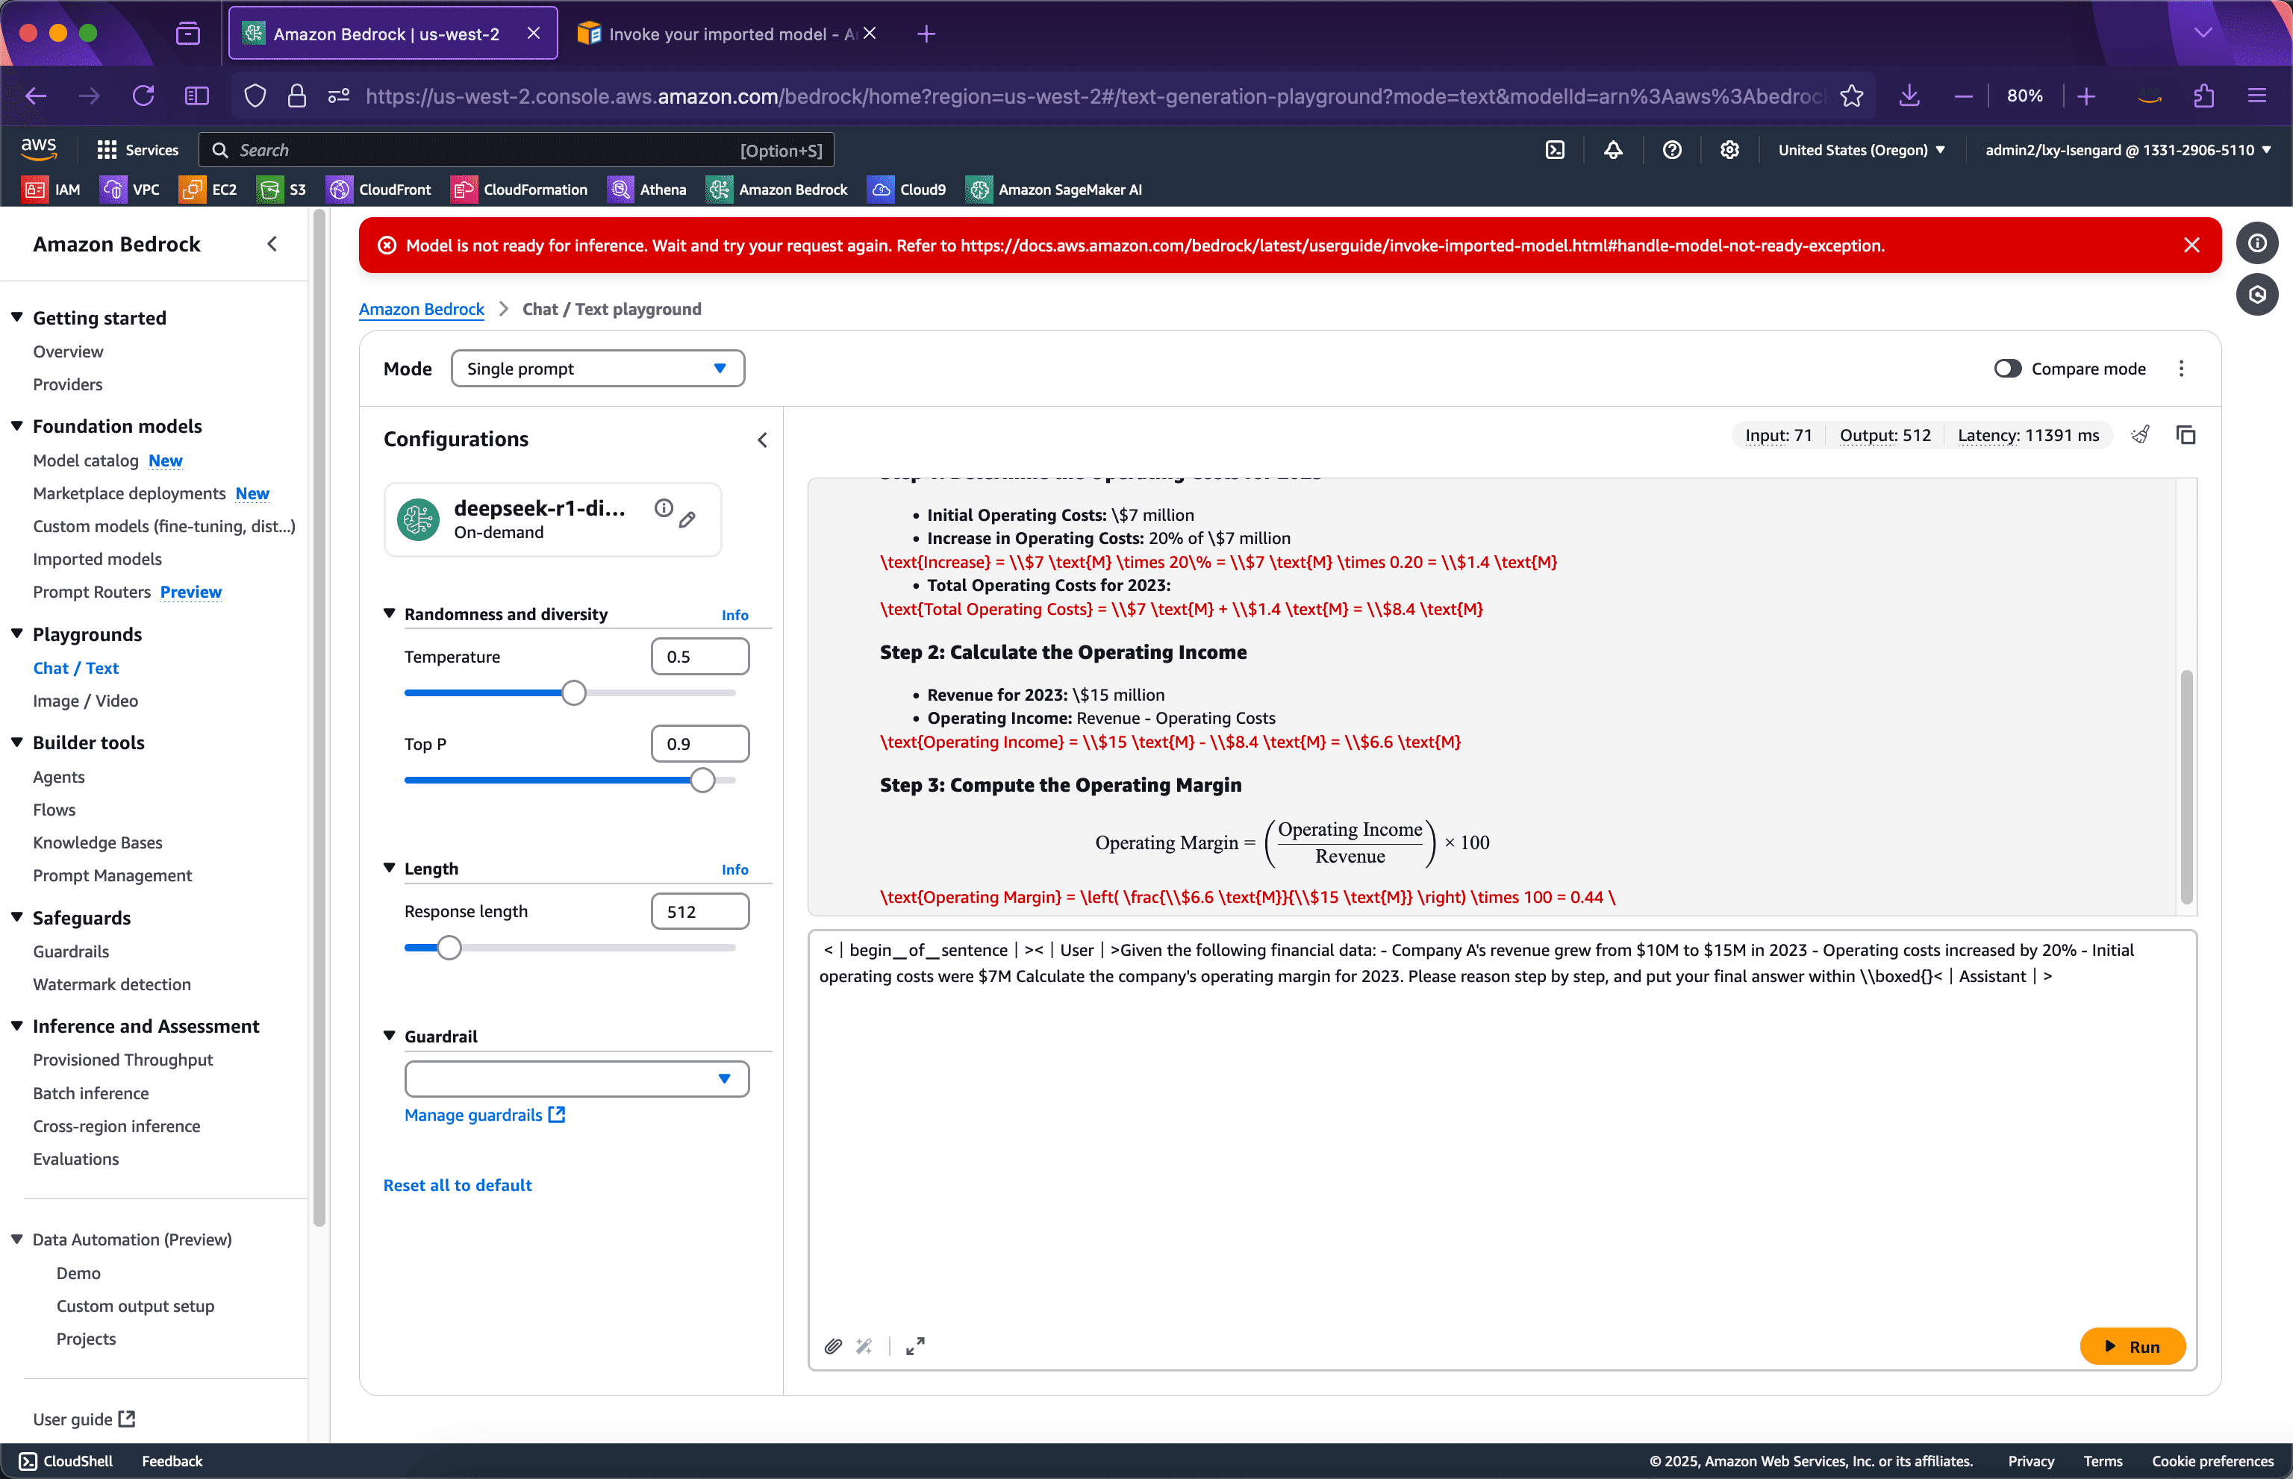Open CloudFormation shortcut in favorites bar
Screen dimensions: 2293x1479
(519, 190)
